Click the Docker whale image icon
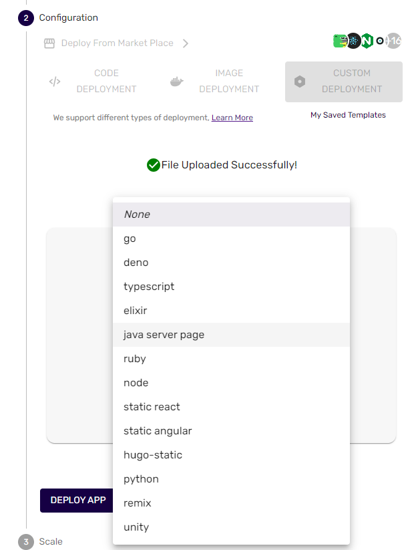 176,82
